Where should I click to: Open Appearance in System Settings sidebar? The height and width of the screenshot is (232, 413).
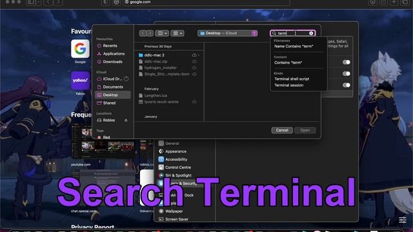[x=176, y=151]
